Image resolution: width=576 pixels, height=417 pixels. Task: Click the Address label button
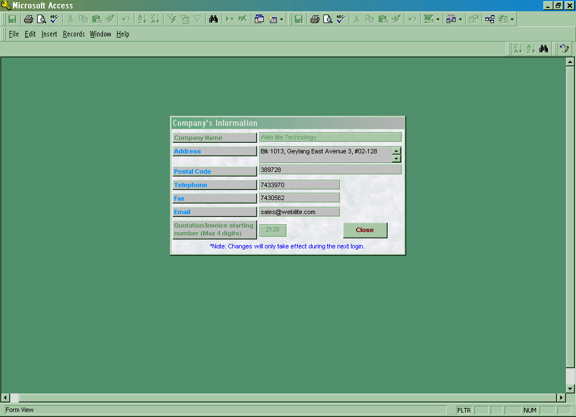[x=214, y=151]
